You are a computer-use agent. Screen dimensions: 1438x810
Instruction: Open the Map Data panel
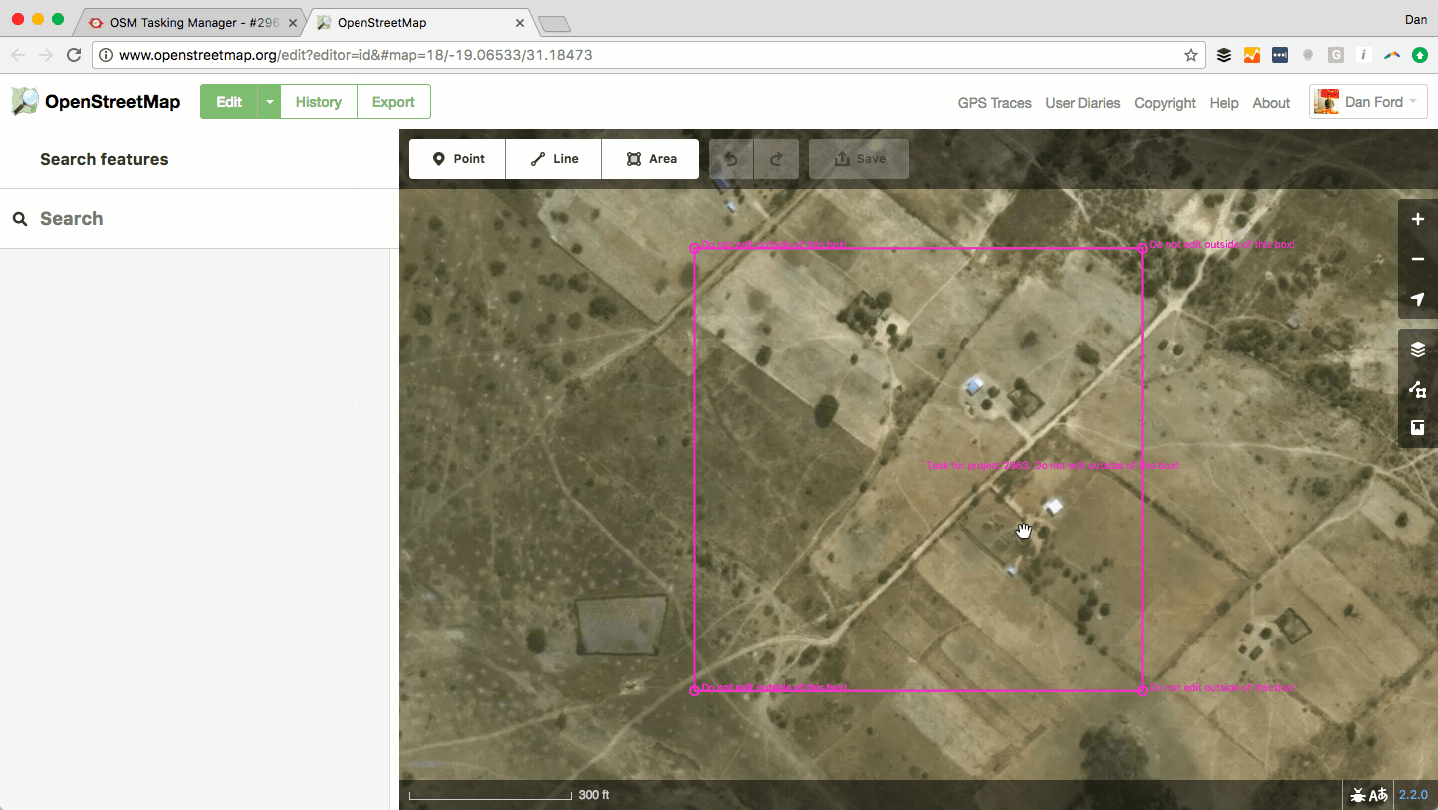coord(1417,389)
